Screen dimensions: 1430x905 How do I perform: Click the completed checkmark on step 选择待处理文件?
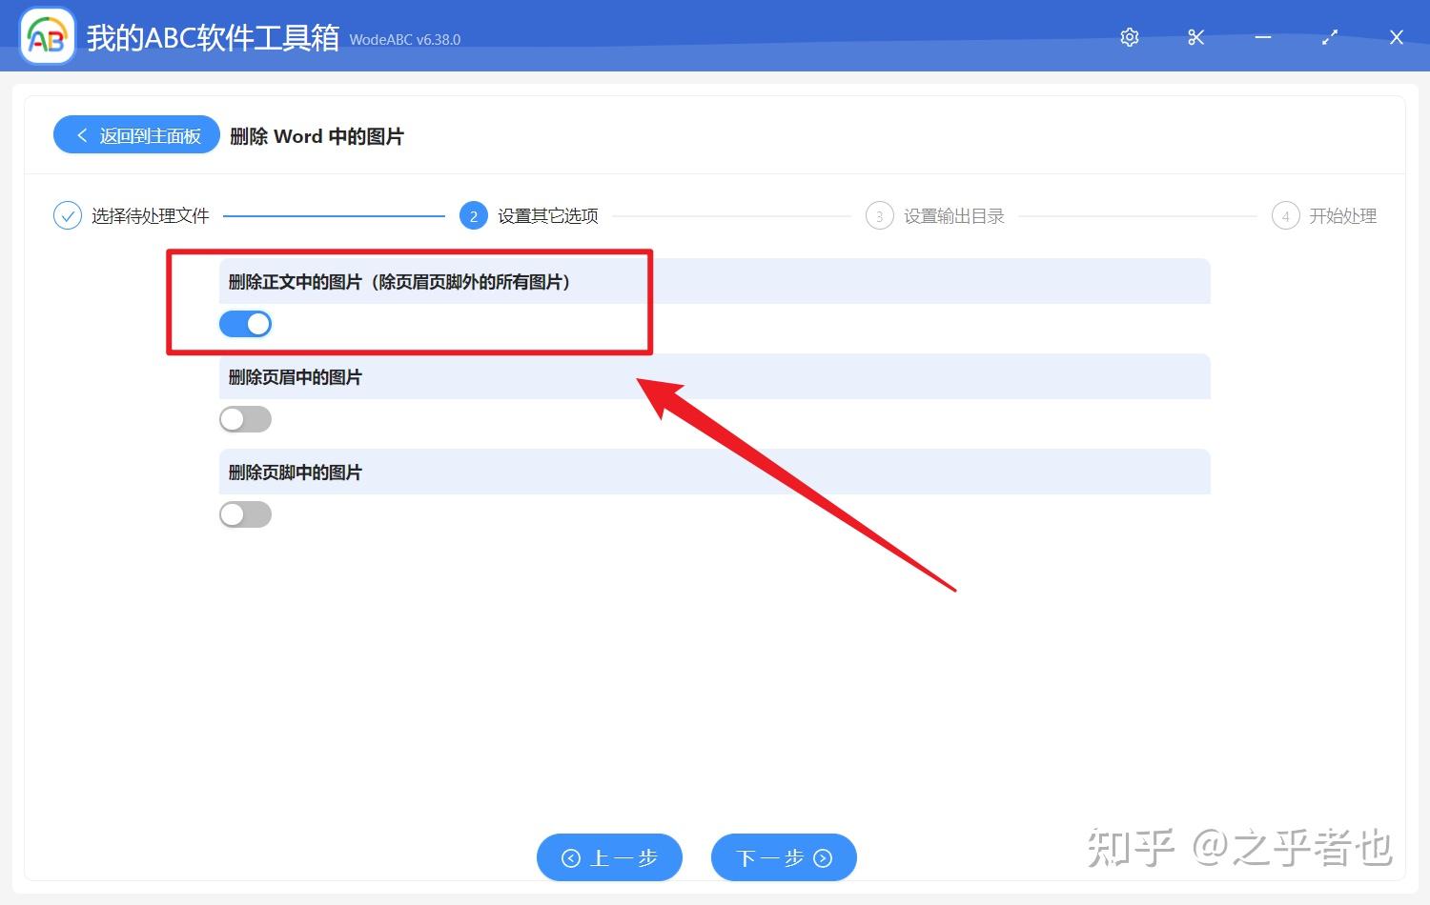[x=67, y=215]
